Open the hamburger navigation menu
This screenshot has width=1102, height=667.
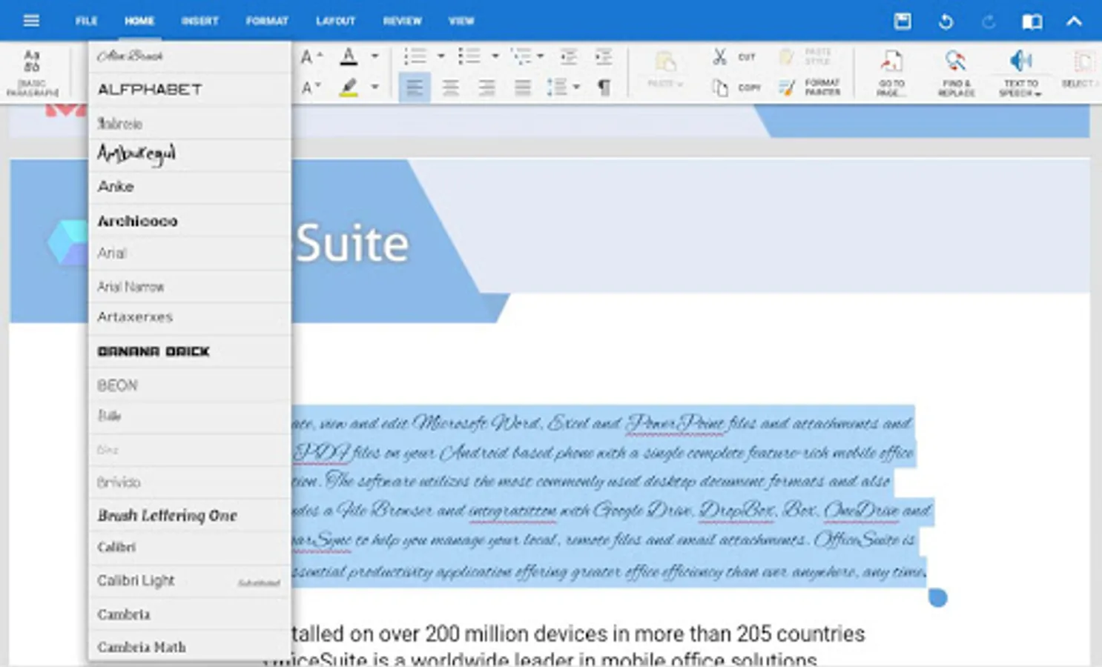coord(31,21)
